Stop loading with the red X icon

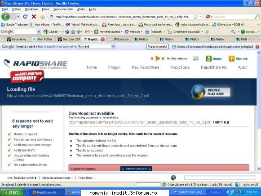tap(34, 17)
